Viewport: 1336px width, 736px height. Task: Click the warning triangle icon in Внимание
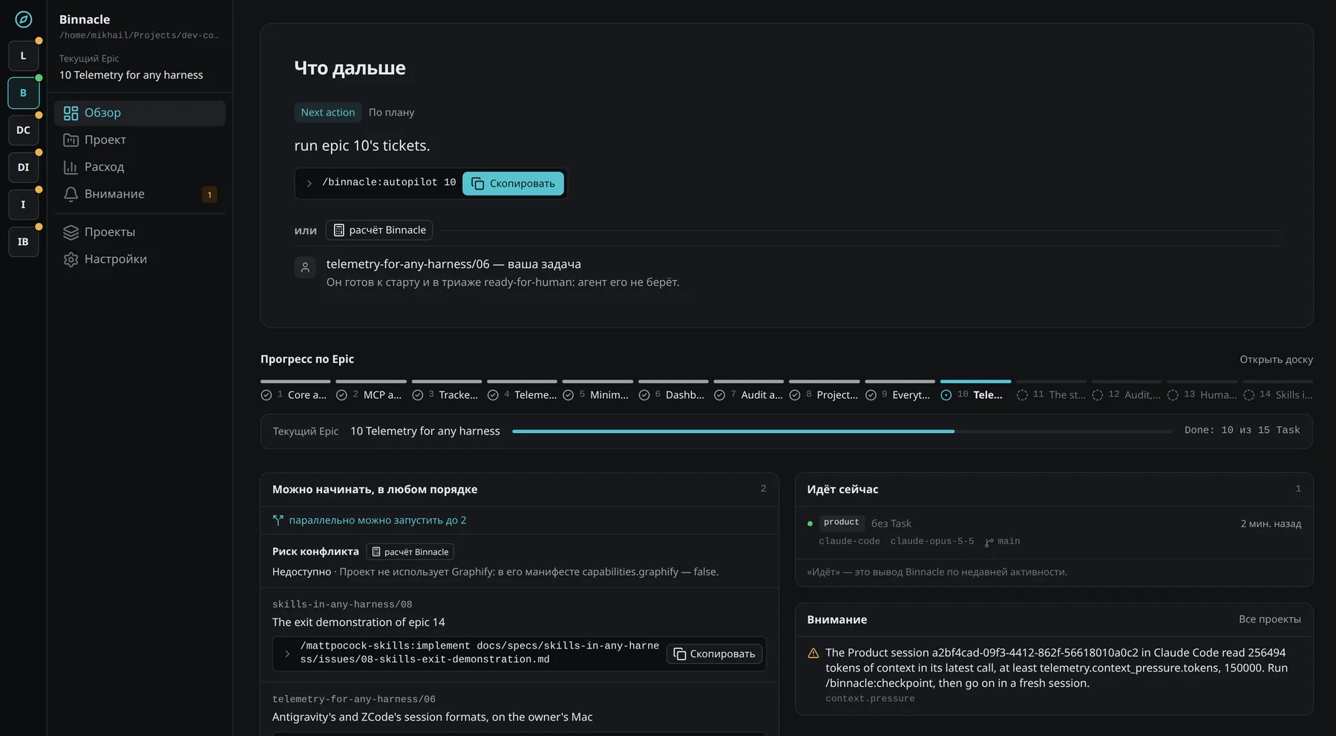click(x=813, y=654)
